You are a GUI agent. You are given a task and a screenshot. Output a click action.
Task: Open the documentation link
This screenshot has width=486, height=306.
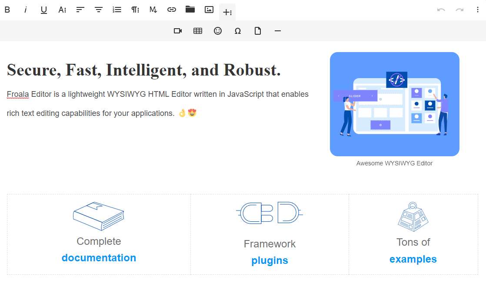[99, 258]
